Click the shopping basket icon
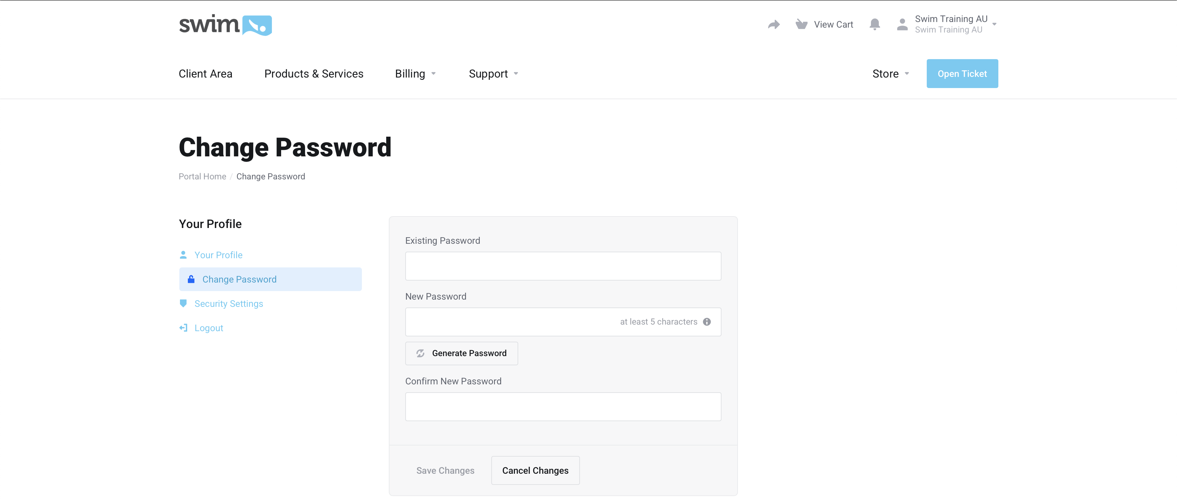Viewport: 1177px width, 500px height. click(x=801, y=24)
